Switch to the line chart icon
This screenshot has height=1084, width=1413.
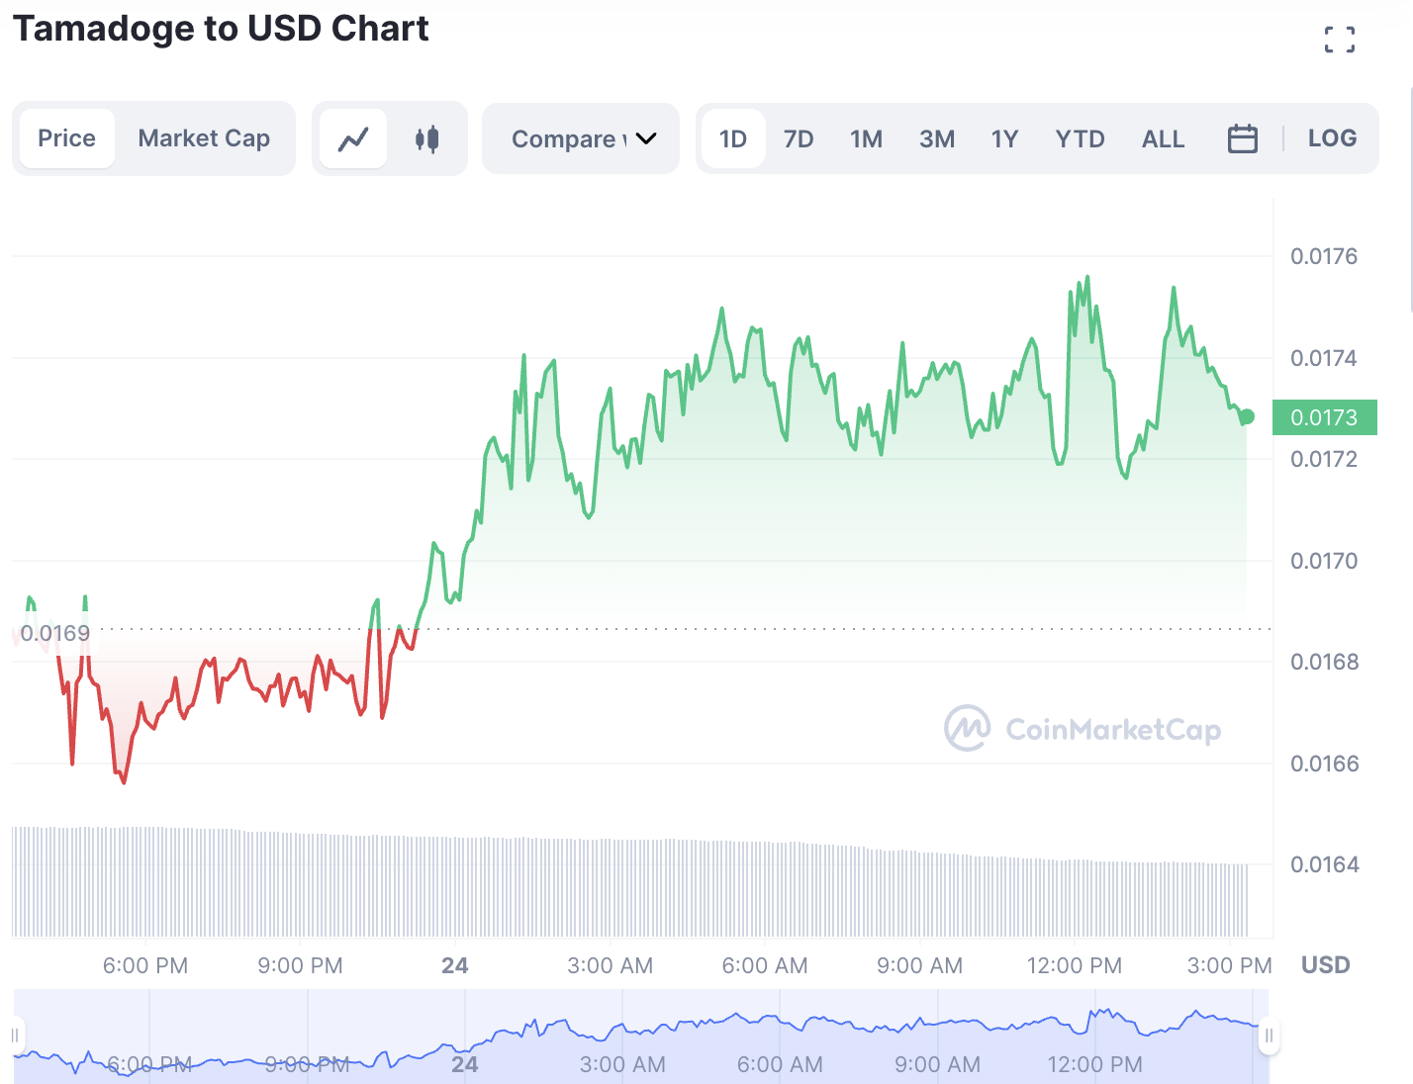tap(353, 138)
